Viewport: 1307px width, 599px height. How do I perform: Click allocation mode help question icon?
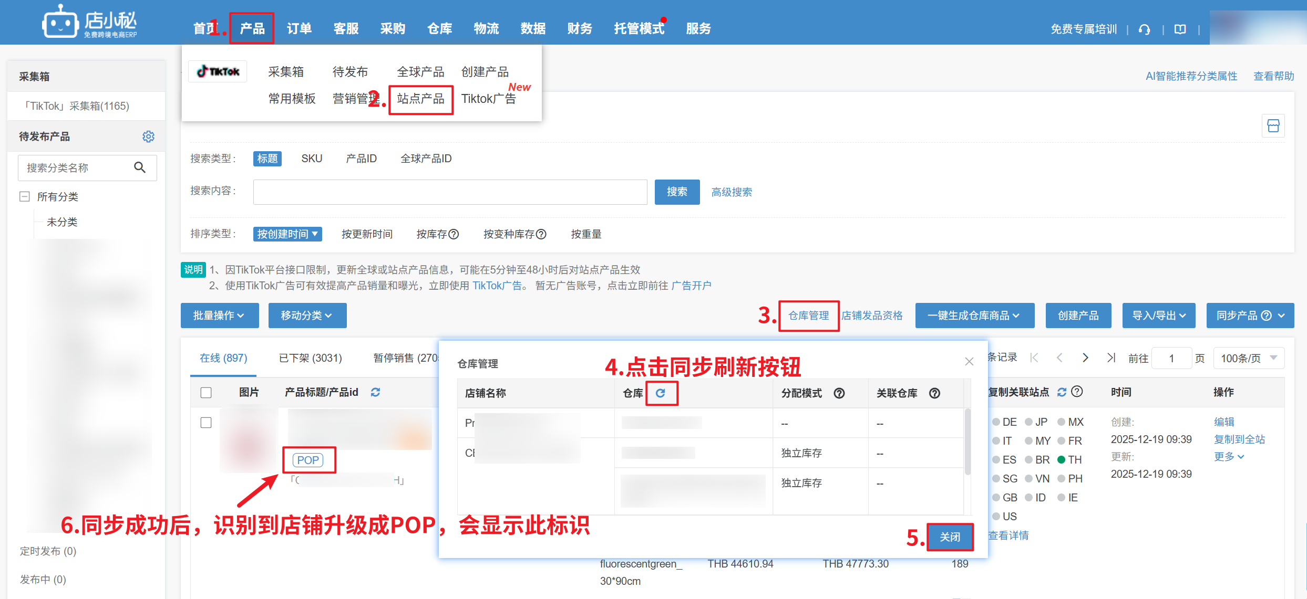pyautogui.click(x=839, y=393)
